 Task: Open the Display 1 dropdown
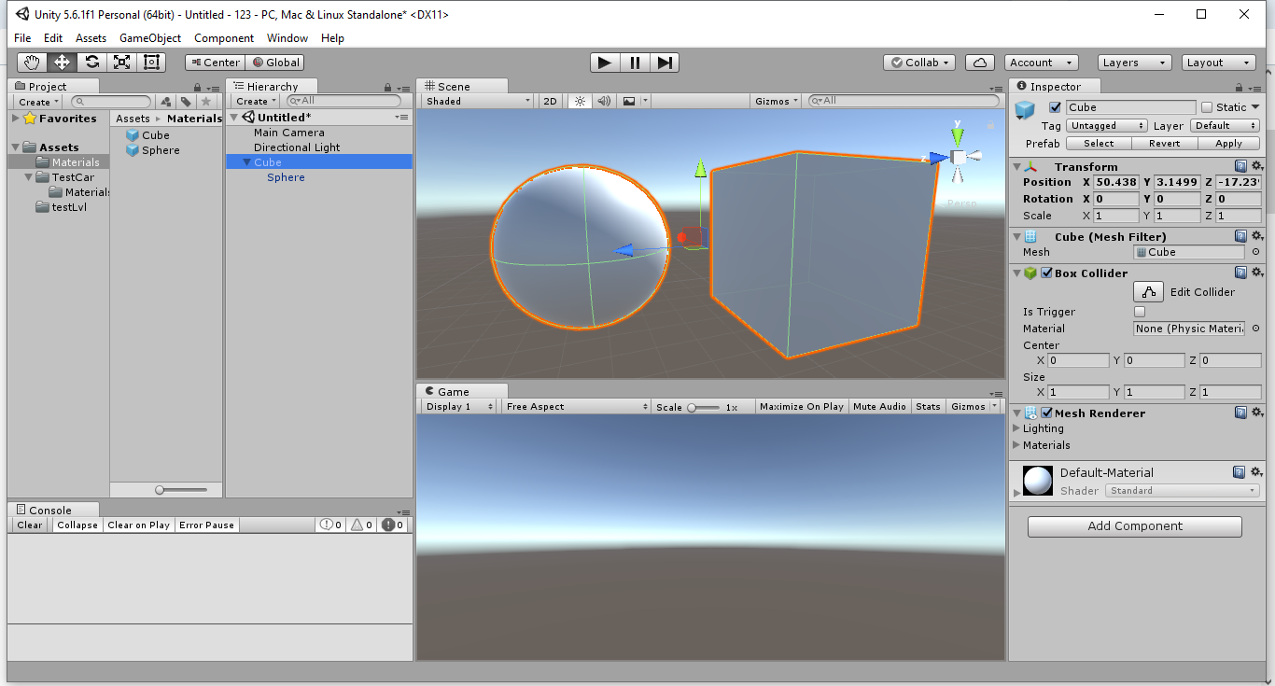pyautogui.click(x=459, y=406)
